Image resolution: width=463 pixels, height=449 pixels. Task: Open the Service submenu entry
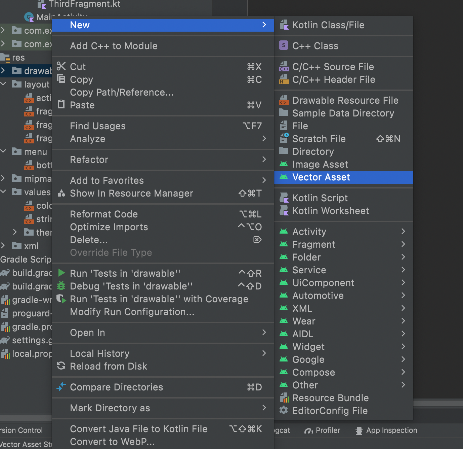(x=344, y=270)
